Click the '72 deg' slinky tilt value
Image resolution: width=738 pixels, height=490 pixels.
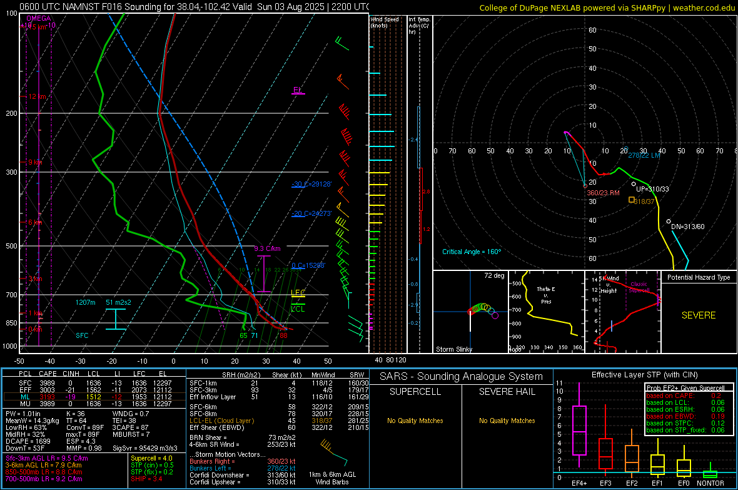click(x=494, y=275)
